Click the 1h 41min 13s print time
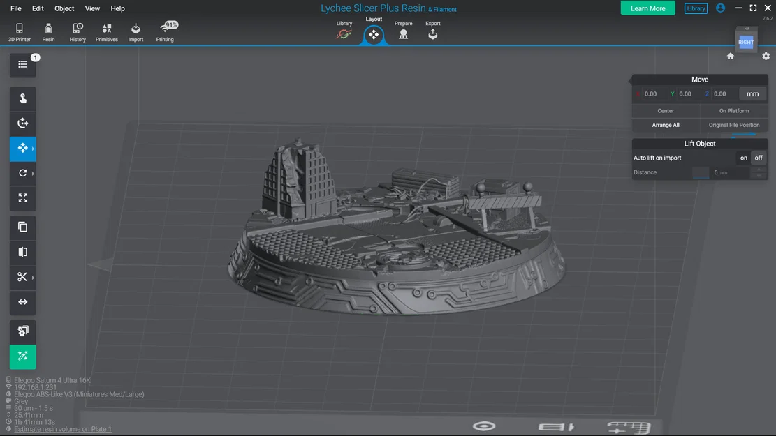Screen dimensions: 776x436 (x=35, y=422)
